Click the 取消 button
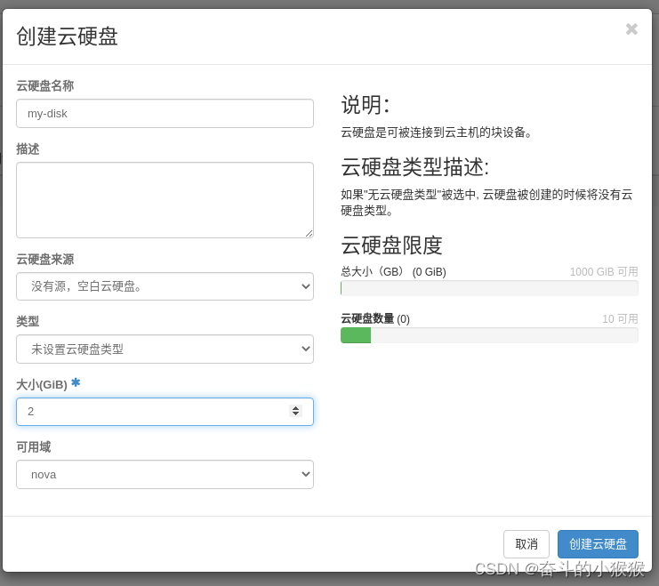This screenshot has height=586, width=659. [526, 544]
